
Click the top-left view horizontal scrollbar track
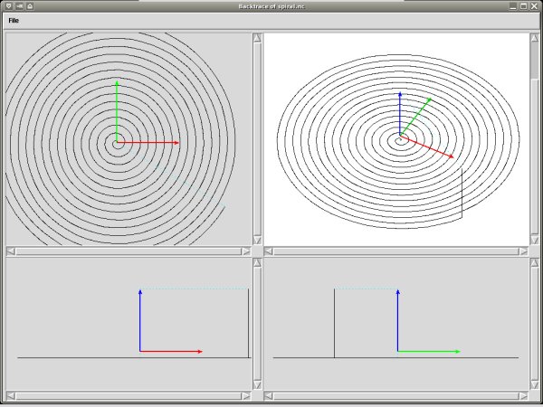(129, 251)
